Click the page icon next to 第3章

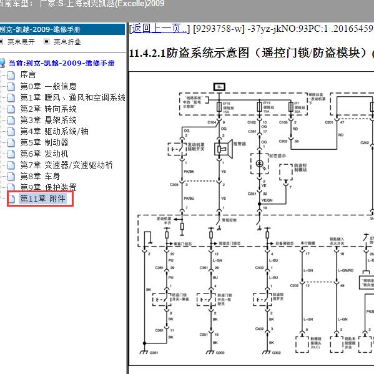tap(11, 121)
